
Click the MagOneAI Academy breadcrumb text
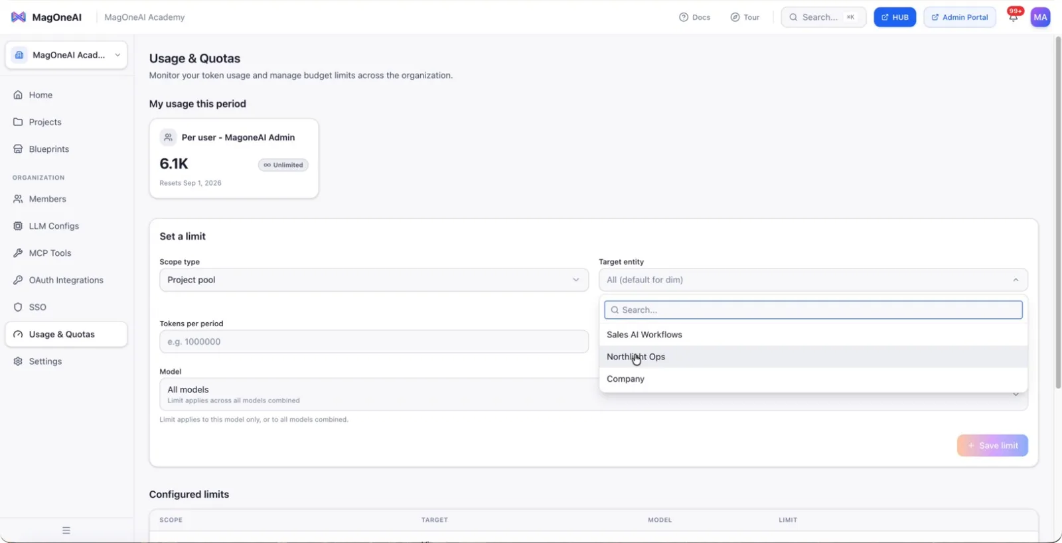(145, 17)
